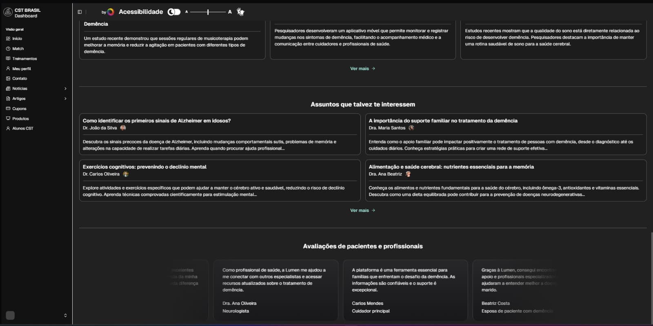Open the sign language hands icon
Image resolution: width=653 pixels, height=326 pixels.
tap(240, 12)
